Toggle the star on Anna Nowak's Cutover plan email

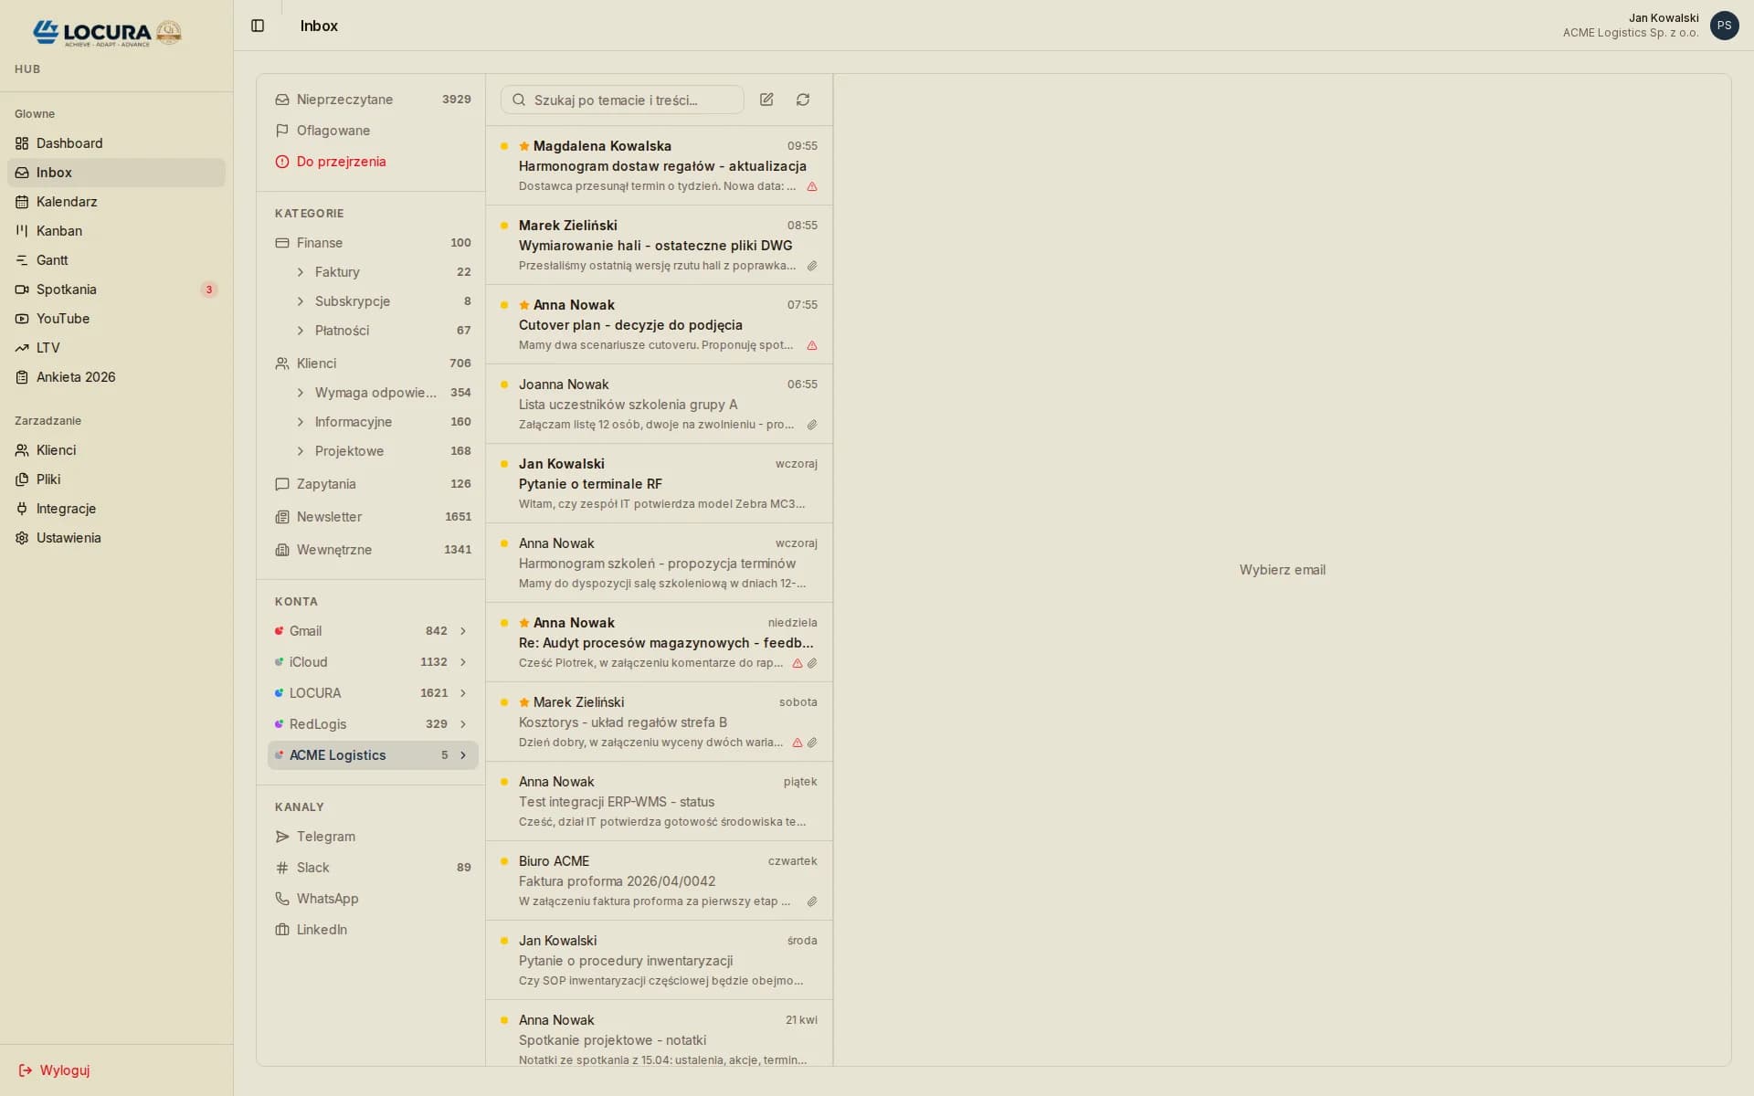(523, 305)
